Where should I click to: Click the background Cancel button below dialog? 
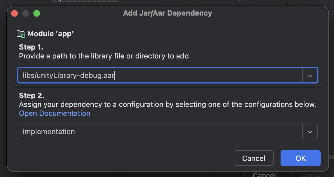click(x=264, y=174)
